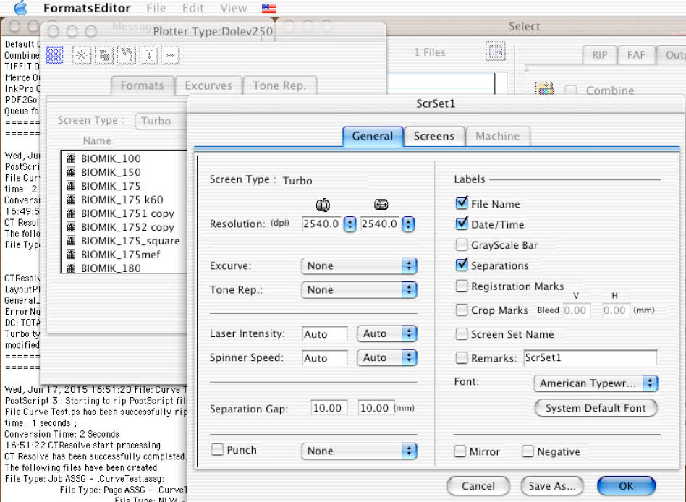Open the Laser Intensity Auto dropdown
Screen dimensions: 686x502
(x=387, y=333)
